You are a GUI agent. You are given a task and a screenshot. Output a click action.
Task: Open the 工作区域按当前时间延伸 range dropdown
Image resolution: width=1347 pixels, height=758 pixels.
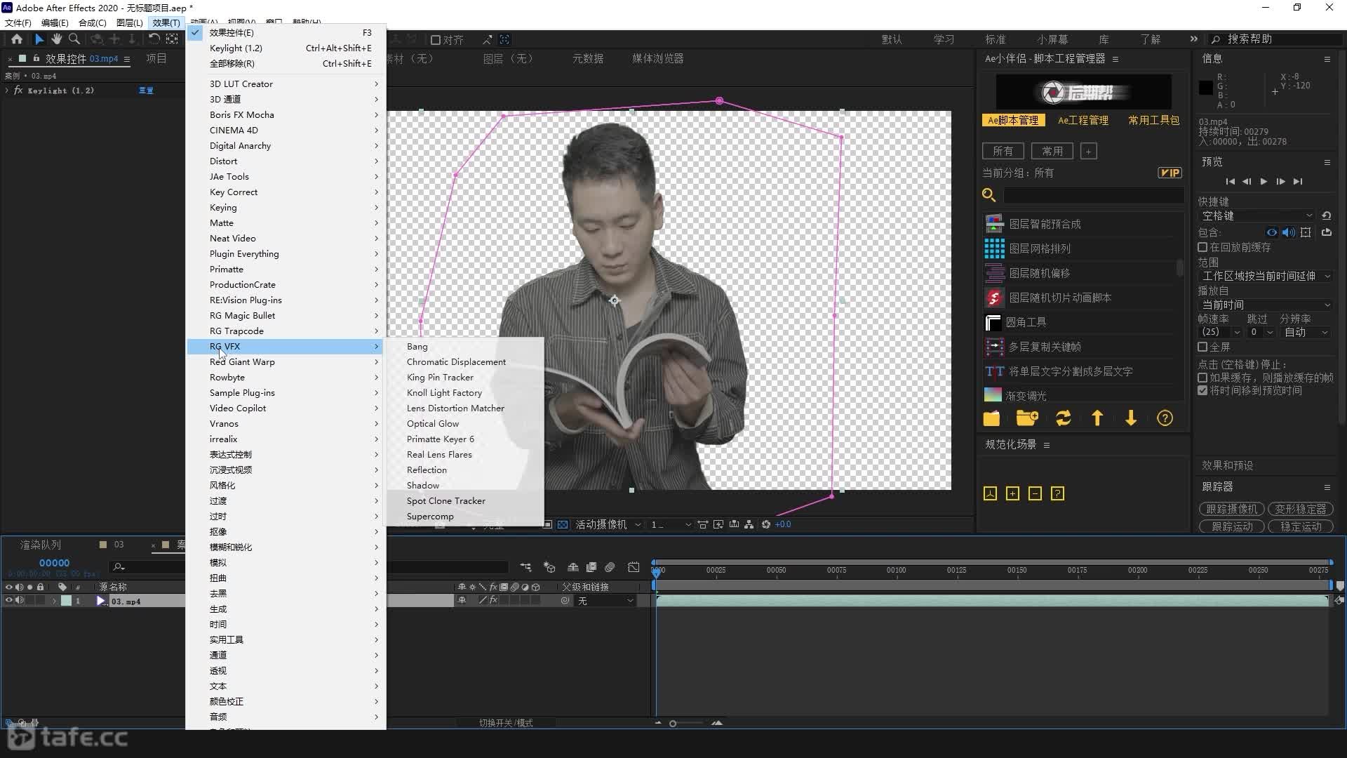[x=1266, y=276]
